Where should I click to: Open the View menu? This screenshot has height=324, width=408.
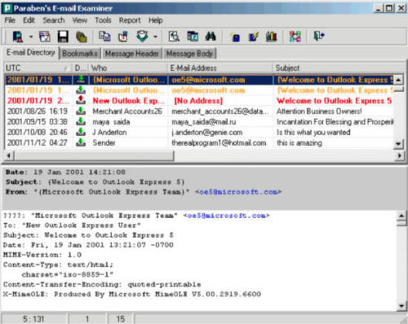click(80, 20)
